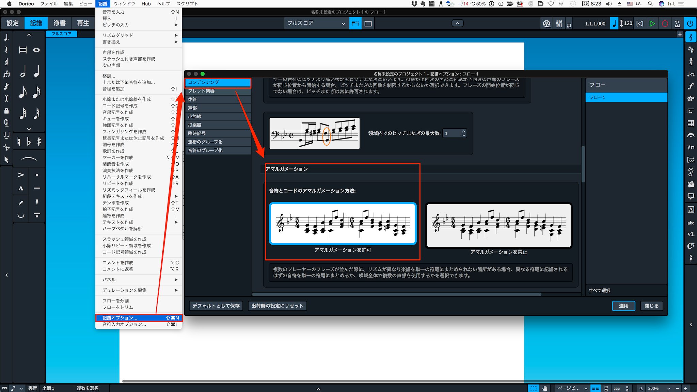Viewport: 697px width, 392px height.
Task: Open 記譜オプション menu entry
Action: tap(139, 318)
